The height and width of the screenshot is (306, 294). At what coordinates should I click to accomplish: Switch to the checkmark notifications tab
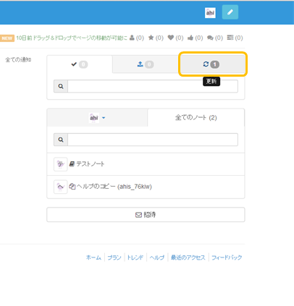click(80, 64)
